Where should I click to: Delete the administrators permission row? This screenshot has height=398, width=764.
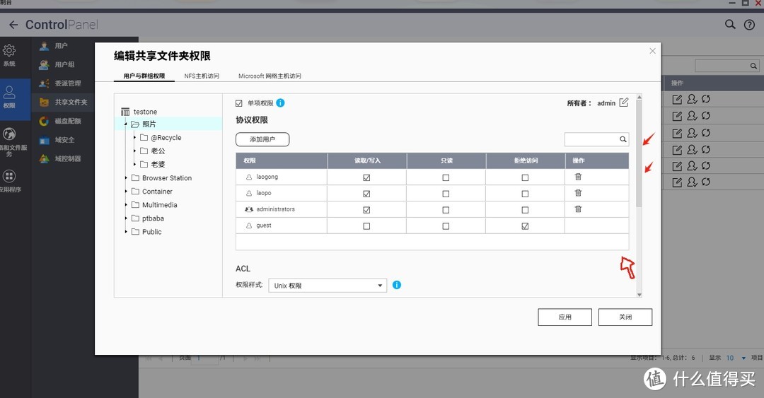tap(578, 209)
